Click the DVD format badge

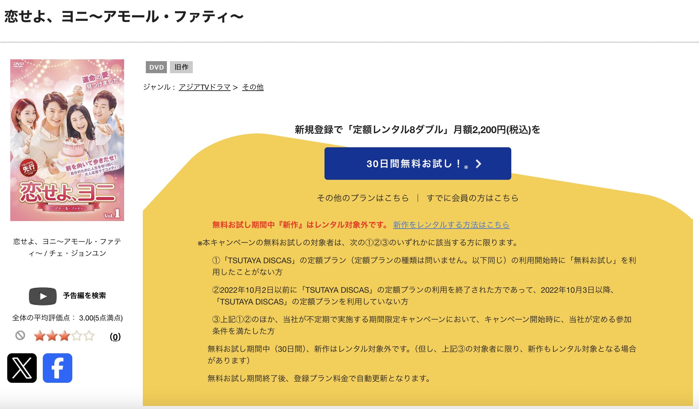[156, 67]
